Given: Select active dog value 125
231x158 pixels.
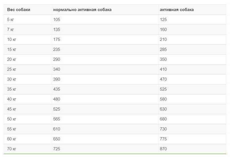Looking at the screenshot, I should (163, 20).
